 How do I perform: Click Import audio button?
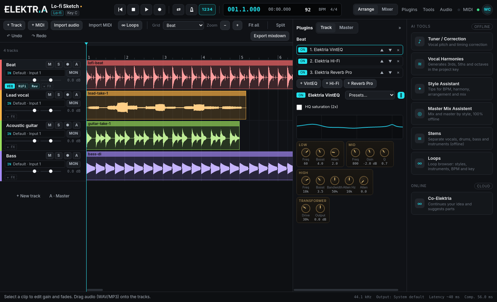[x=67, y=25]
